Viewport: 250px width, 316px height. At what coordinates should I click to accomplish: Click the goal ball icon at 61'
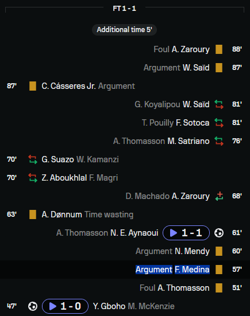[x=219, y=233]
